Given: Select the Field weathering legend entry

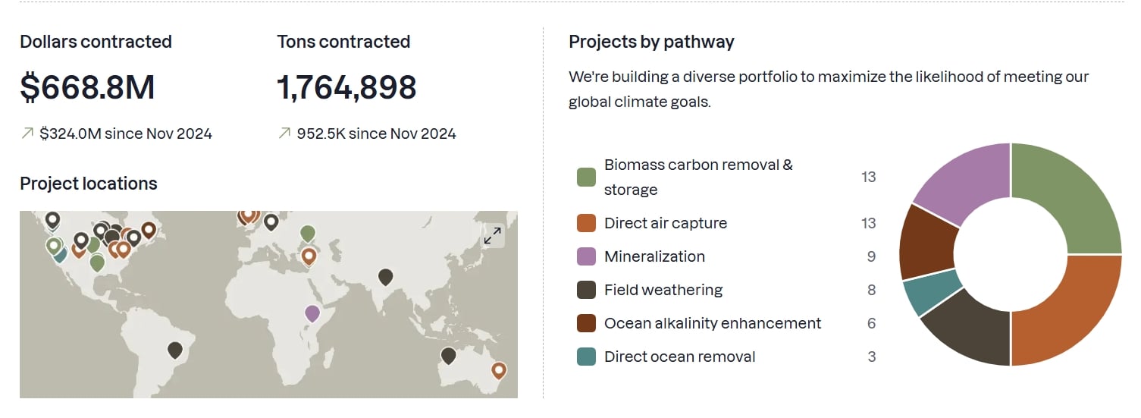Looking at the screenshot, I should (x=663, y=290).
